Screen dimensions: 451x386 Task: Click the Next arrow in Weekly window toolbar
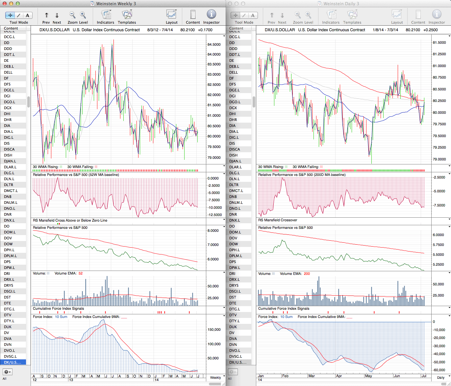57,15
